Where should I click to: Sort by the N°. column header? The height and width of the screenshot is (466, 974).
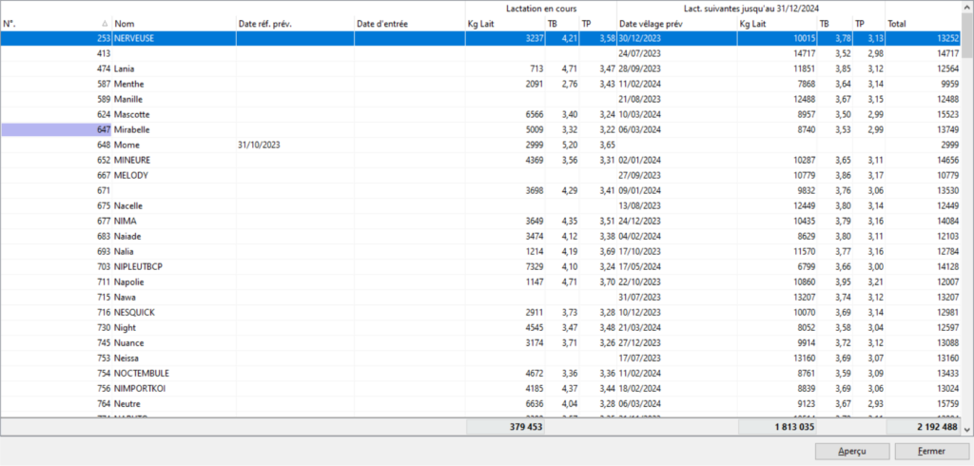[56, 24]
